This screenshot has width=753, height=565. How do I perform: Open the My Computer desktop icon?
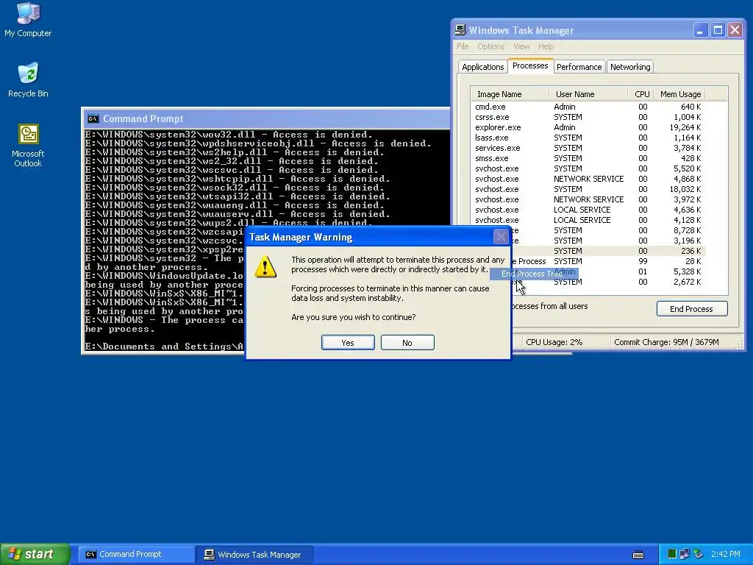[28, 19]
